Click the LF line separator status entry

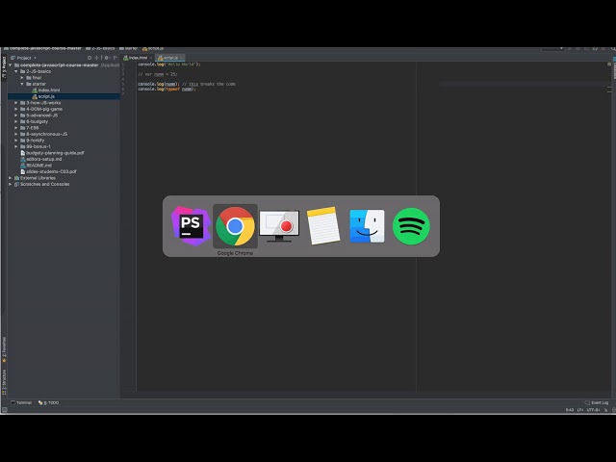[580, 410]
